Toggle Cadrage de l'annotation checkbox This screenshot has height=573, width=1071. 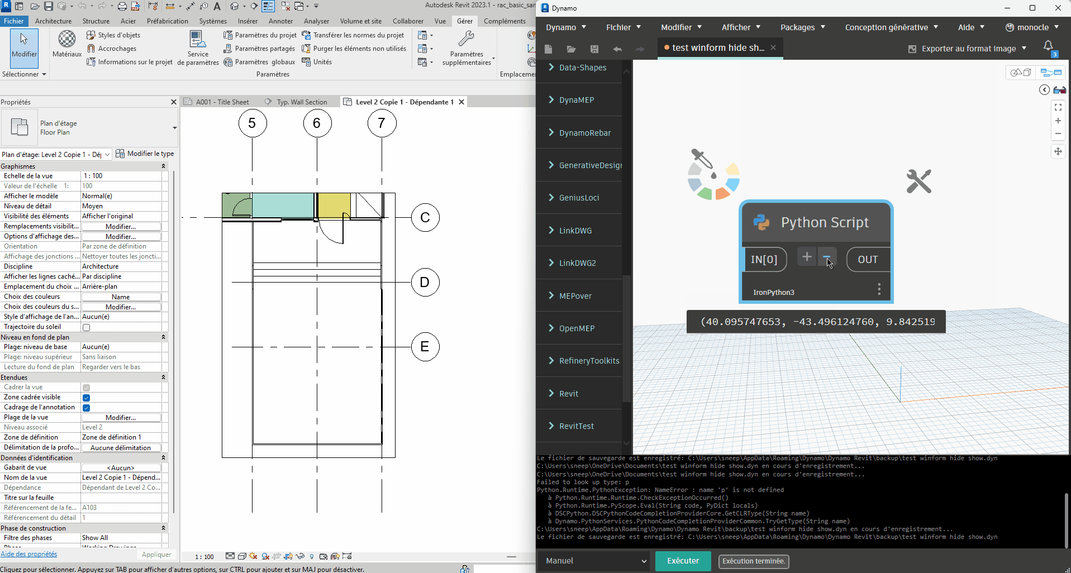pos(86,408)
